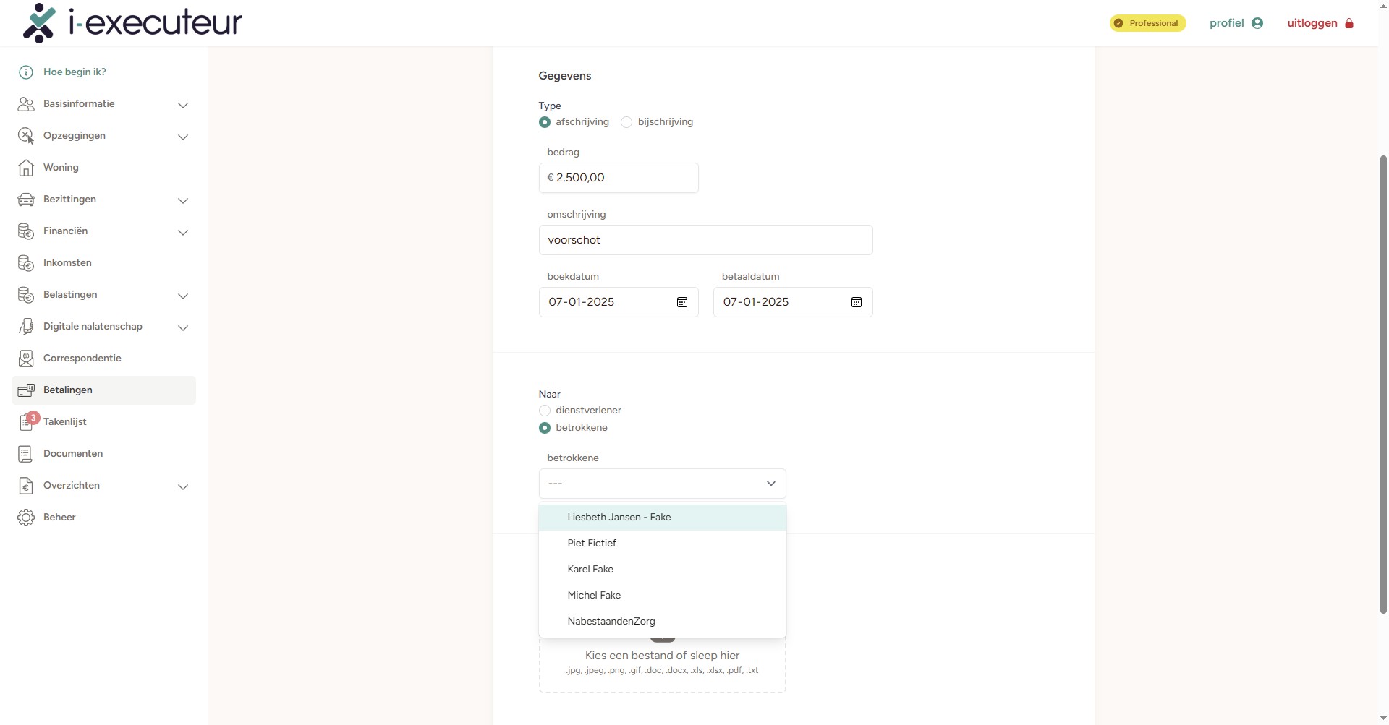This screenshot has width=1389, height=725.
Task: Expand the Financiën submenu chevron
Action: click(x=183, y=232)
